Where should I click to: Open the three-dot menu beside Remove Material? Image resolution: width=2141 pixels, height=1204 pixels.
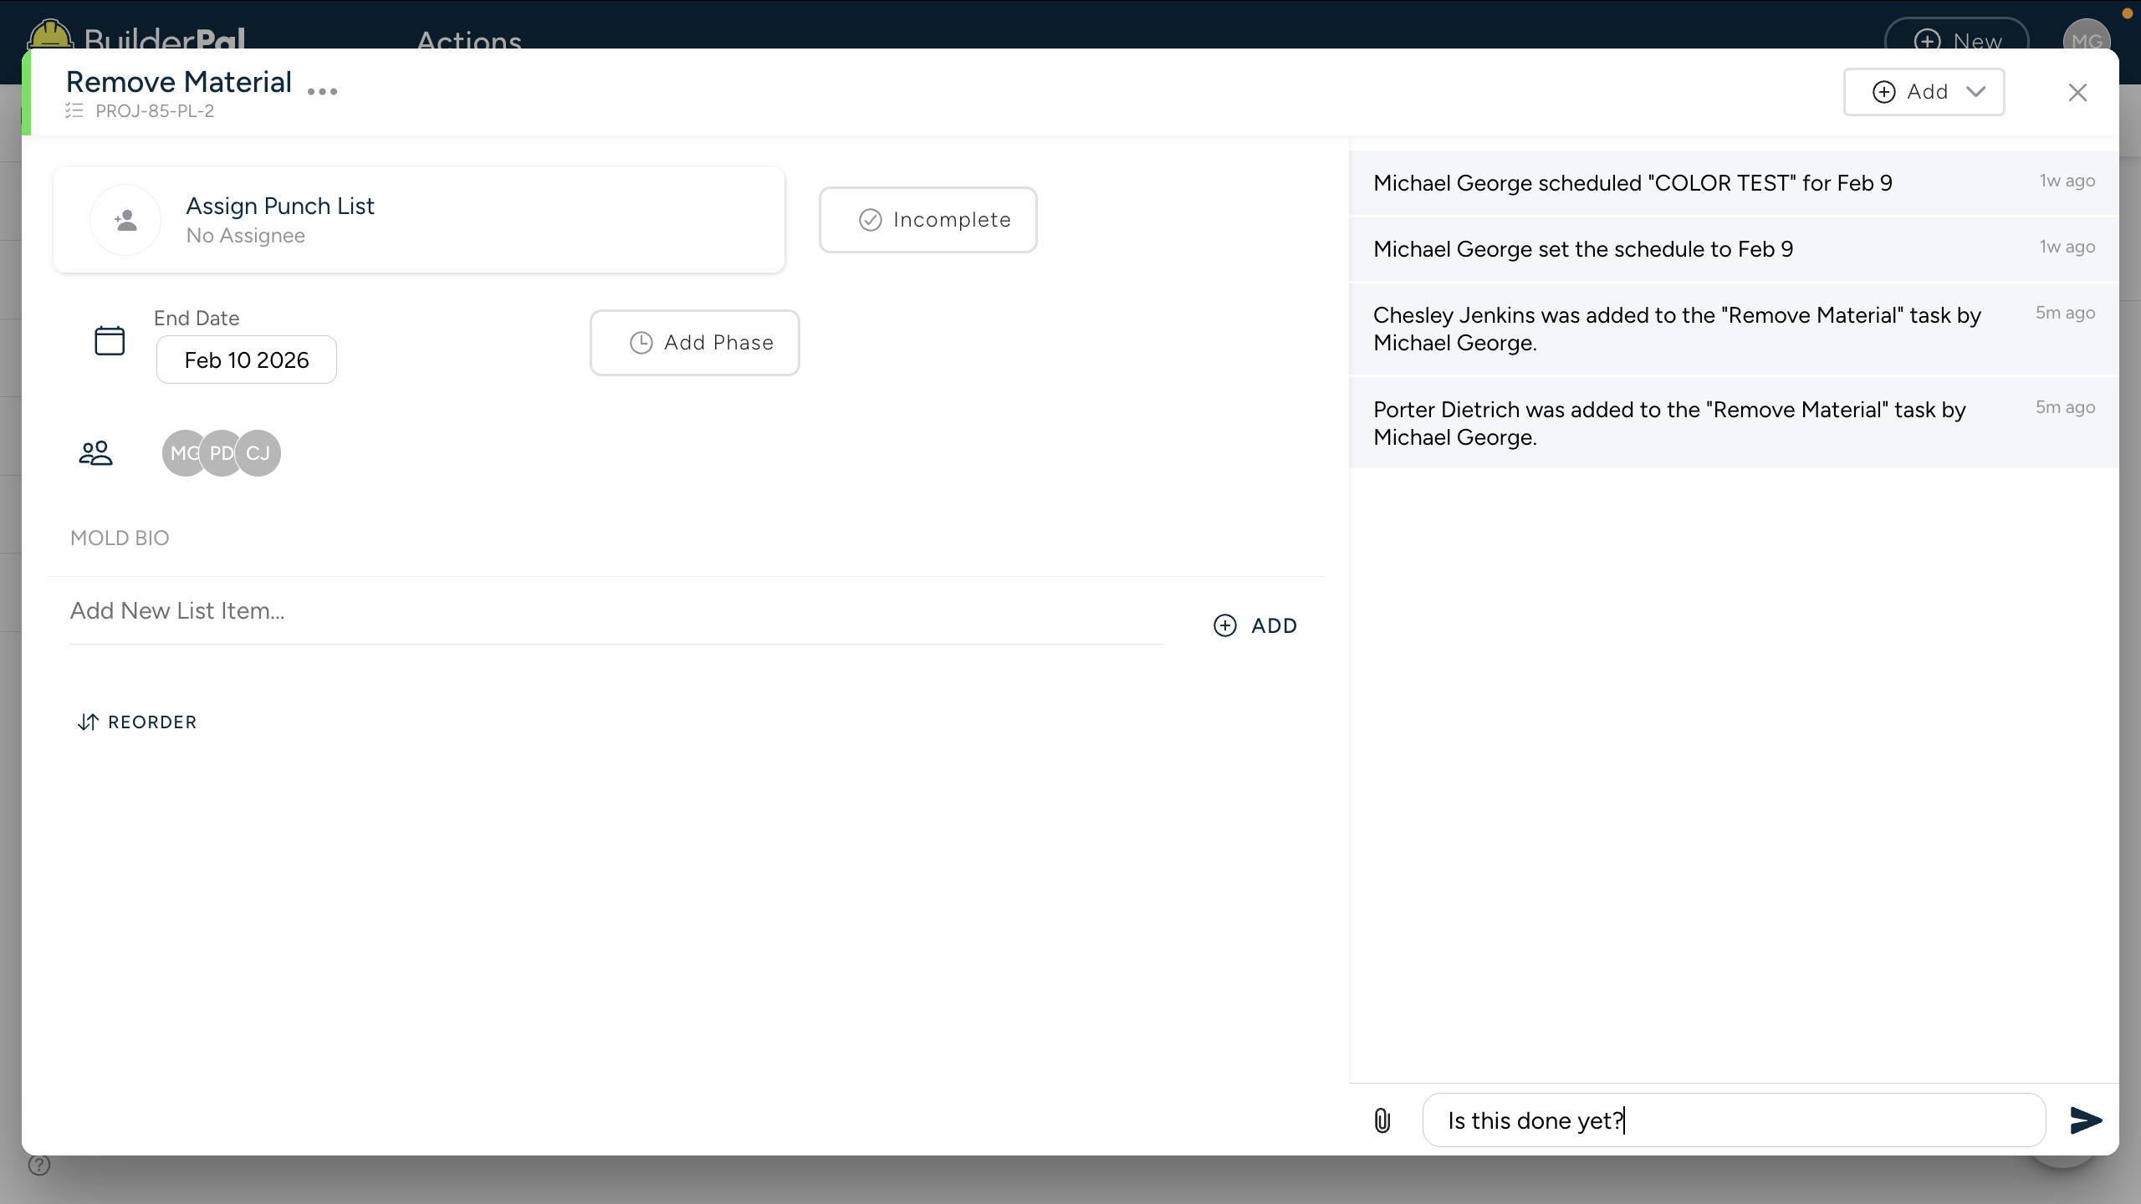[322, 92]
